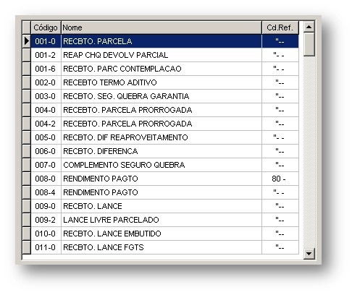Click the scrollbar track below the thumb

pos(309,152)
